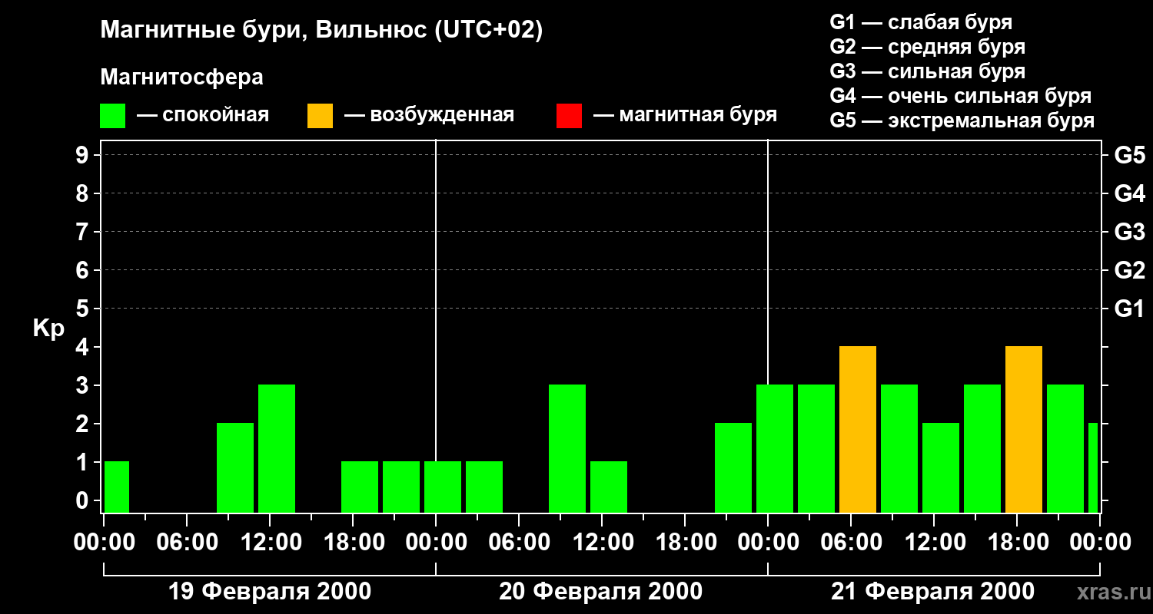The width and height of the screenshot is (1153, 614).
Task: Select the '— возбужденная' legend label
Action: (429, 115)
